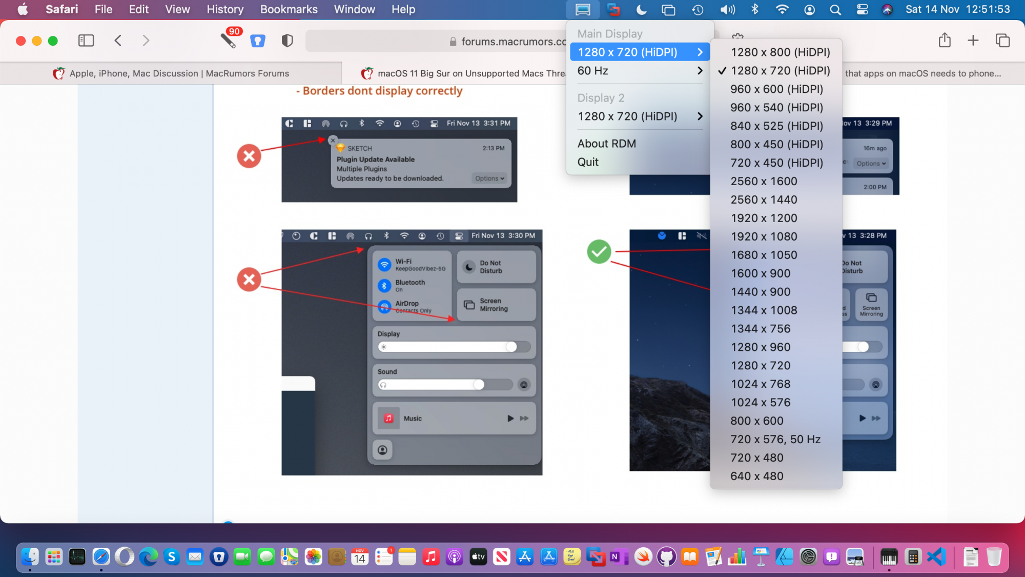Screen dimensions: 1025x577
Task: Click the Do Not Disturb moon icon
Action: pos(641,9)
